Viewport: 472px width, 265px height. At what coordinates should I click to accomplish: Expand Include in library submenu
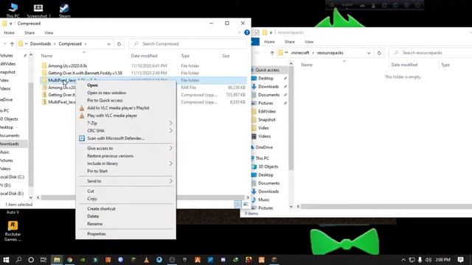pyautogui.click(x=126, y=163)
